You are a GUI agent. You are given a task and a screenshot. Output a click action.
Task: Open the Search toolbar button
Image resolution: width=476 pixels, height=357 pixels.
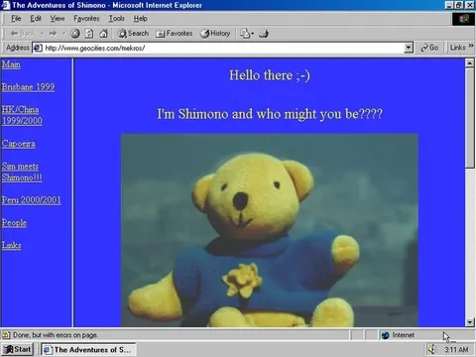pyautogui.click(x=133, y=34)
